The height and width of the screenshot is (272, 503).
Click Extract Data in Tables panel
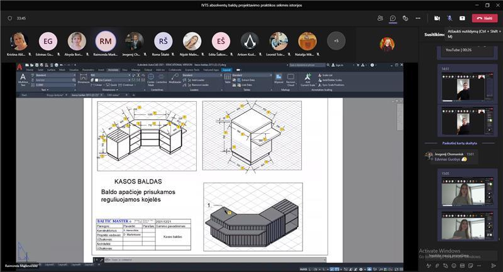click(246, 80)
